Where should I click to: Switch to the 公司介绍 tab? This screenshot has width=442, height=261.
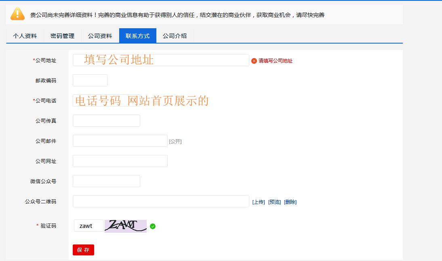tap(175, 35)
